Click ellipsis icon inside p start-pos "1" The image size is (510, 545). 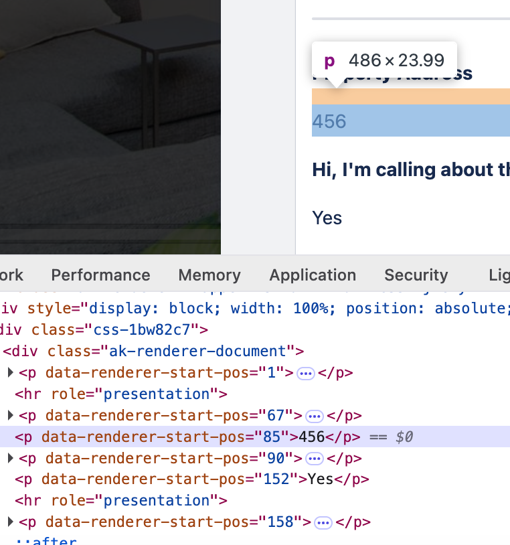[x=306, y=373]
